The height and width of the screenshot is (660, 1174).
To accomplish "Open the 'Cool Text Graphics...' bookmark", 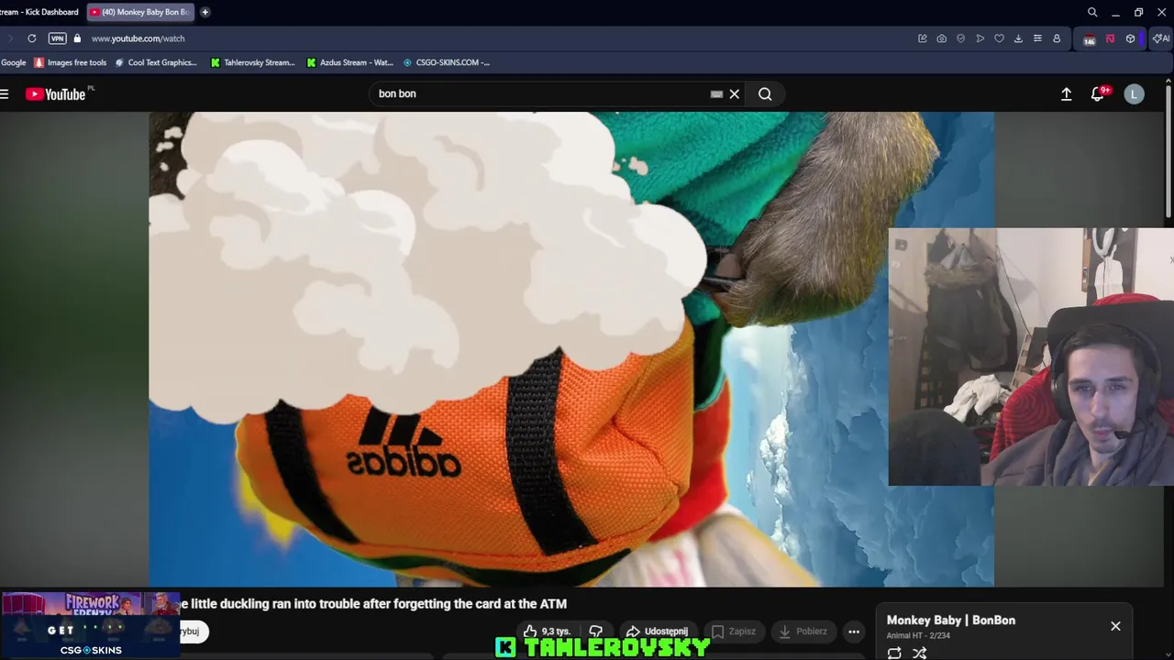I will click(x=156, y=62).
